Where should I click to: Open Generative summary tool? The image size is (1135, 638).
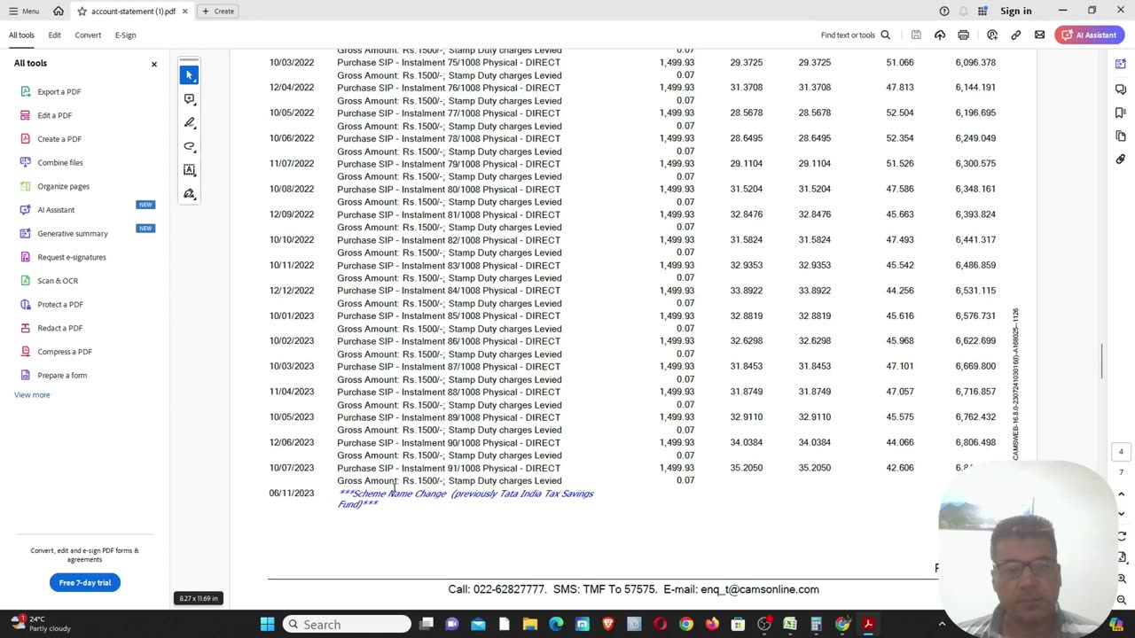[x=72, y=234]
